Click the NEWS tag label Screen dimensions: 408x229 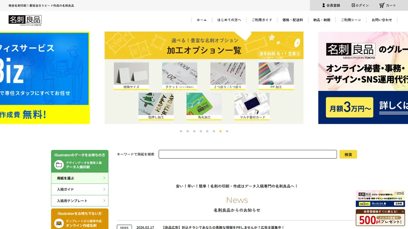(x=124, y=228)
